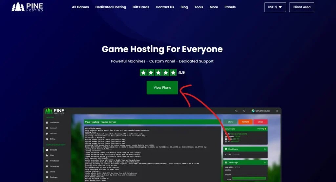The height and width of the screenshot is (182, 336).
Task: Visit the Blog
Action: [184, 7]
